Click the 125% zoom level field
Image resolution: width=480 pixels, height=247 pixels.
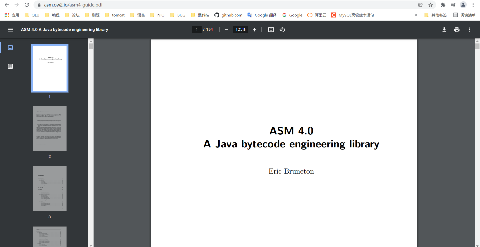pyautogui.click(x=240, y=29)
